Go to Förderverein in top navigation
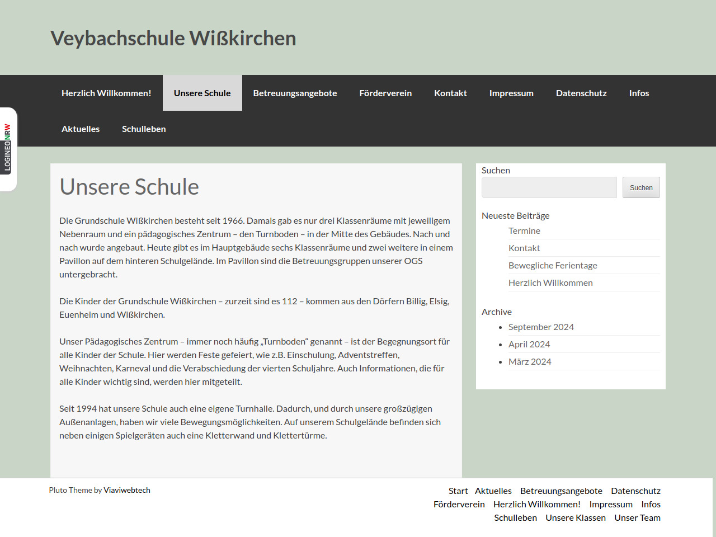The width and height of the screenshot is (716, 537). [385, 93]
